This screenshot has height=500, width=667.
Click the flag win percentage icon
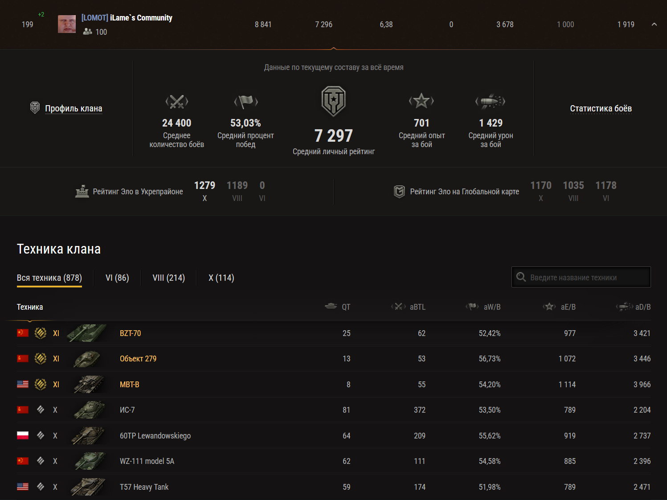tap(246, 102)
